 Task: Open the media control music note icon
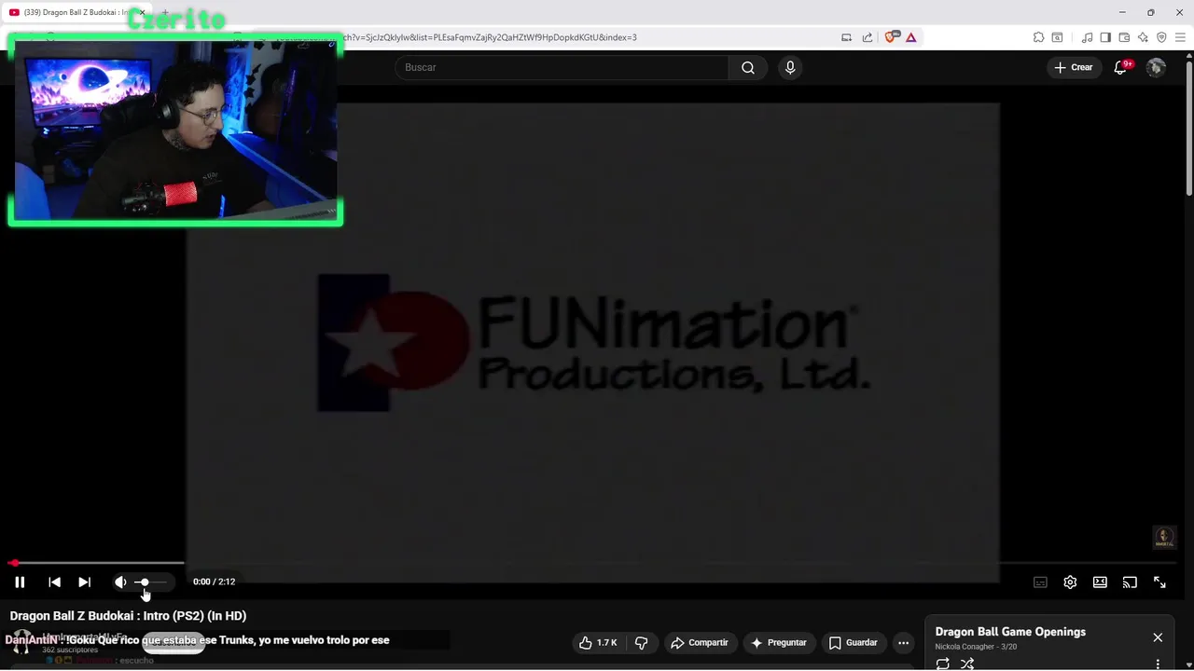point(1087,37)
